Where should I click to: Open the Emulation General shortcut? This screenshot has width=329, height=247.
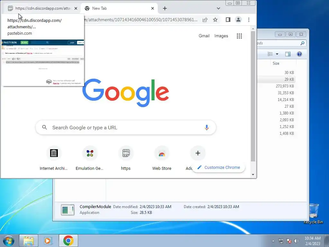[x=90, y=158]
